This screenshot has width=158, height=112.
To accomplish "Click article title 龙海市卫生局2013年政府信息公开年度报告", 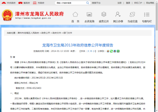I will point(78,45).
